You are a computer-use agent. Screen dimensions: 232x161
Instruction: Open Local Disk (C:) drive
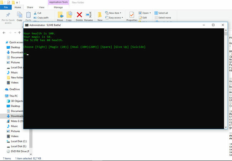(x=17, y=141)
